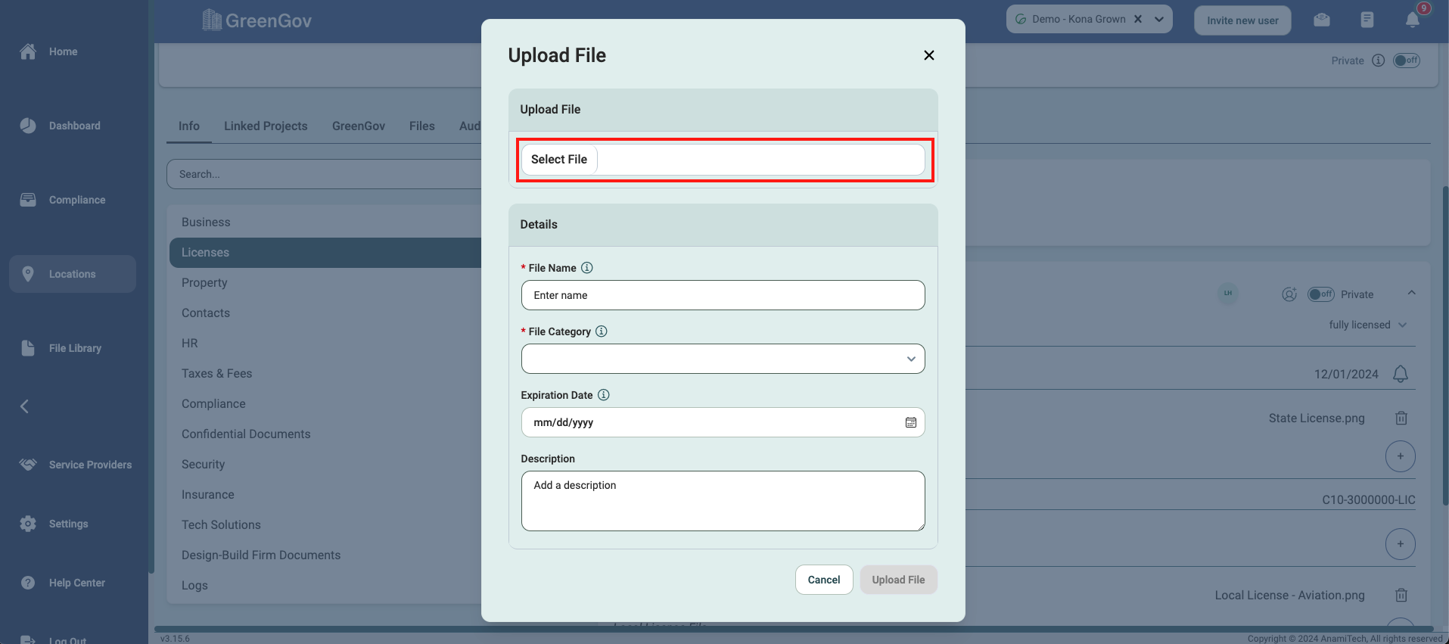Viewport: 1449px width, 644px height.
Task: Delete the State License.png file
Action: [x=1401, y=418]
